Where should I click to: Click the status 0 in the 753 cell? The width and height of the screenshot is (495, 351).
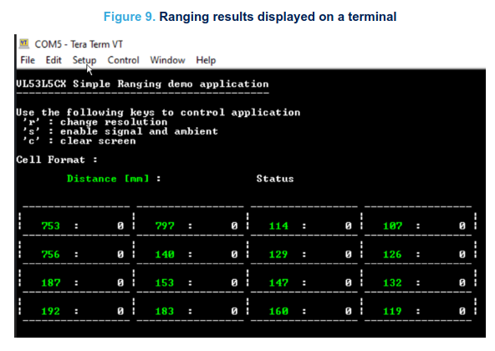[120, 226]
